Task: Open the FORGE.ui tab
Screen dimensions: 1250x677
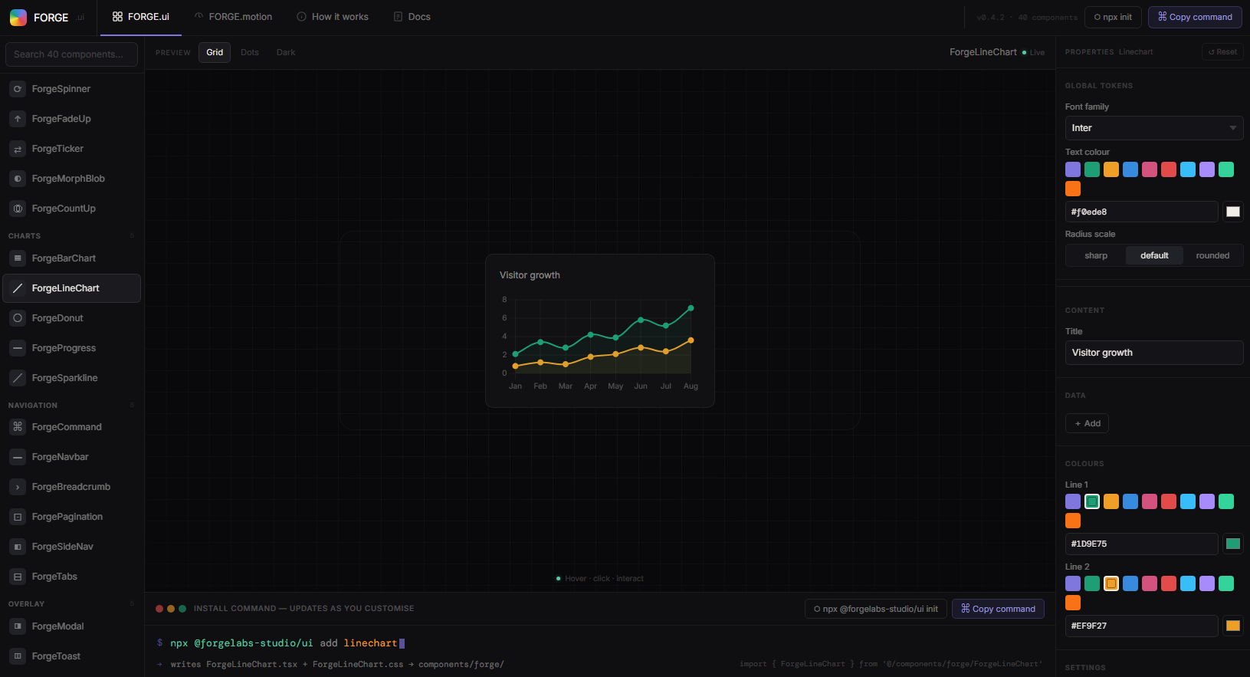Action: [x=140, y=17]
